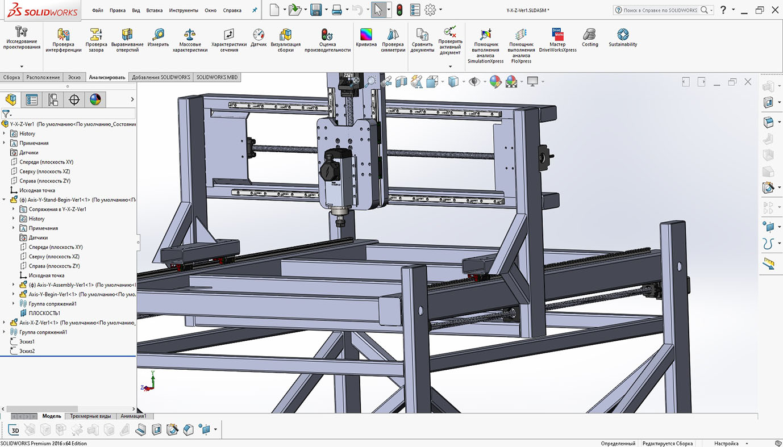Switch to the Эскиз ribbon tab
The image size is (783, 447).
tap(74, 77)
